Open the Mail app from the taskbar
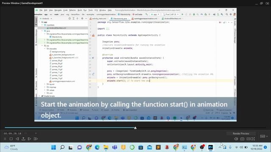Viewport: 271px width, 152px height. coord(149,147)
